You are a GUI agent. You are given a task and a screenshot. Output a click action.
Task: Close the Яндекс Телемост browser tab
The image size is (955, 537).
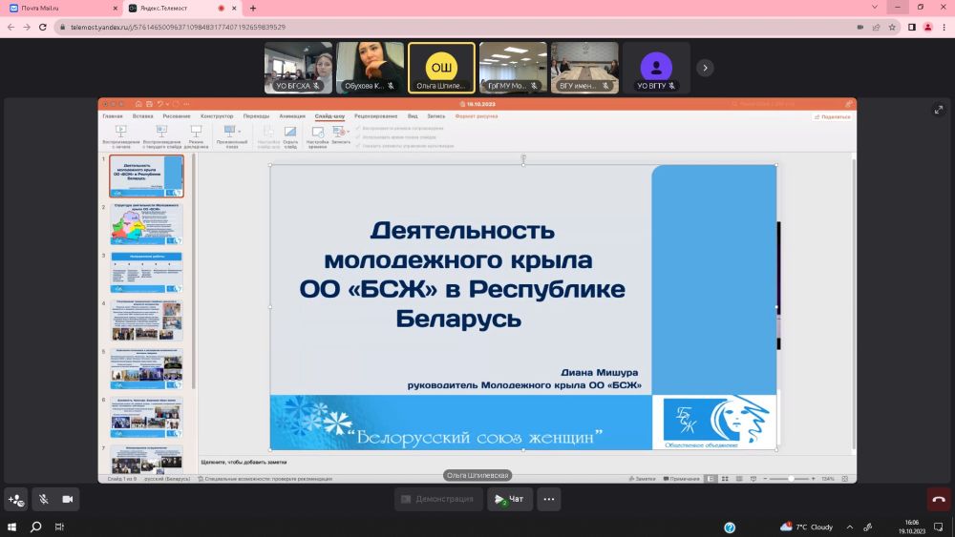tap(234, 9)
